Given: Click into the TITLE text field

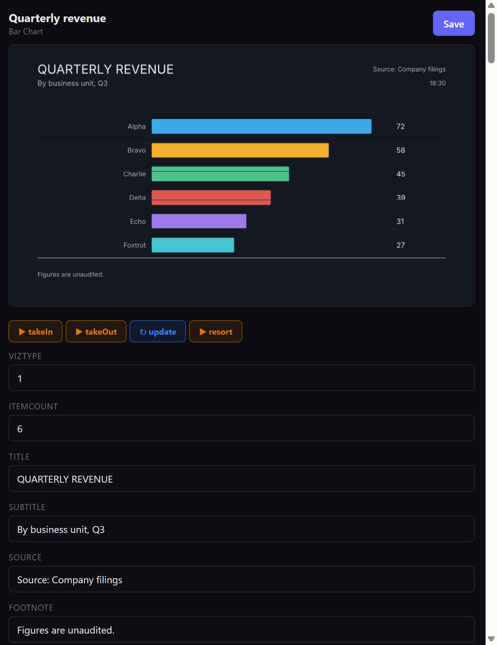Looking at the screenshot, I should pyautogui.click(x=242, y=478).
